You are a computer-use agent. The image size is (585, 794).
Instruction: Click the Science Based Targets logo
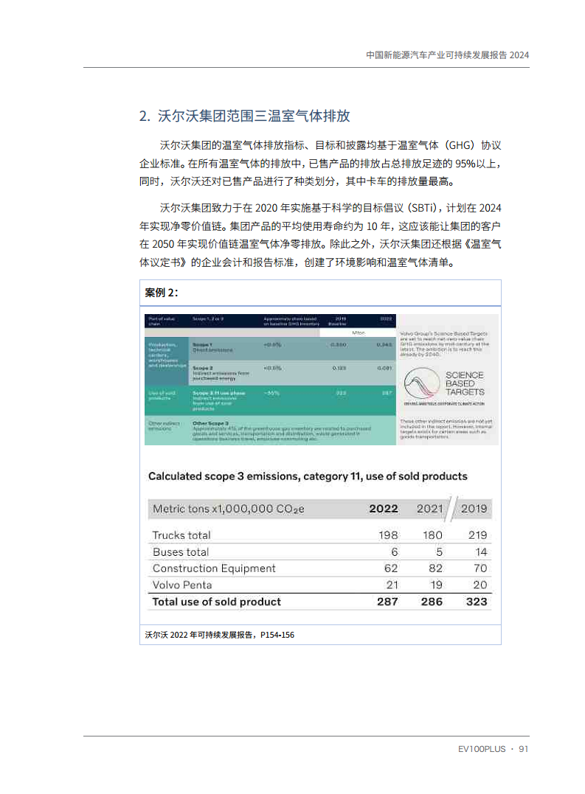click(444, 386)
